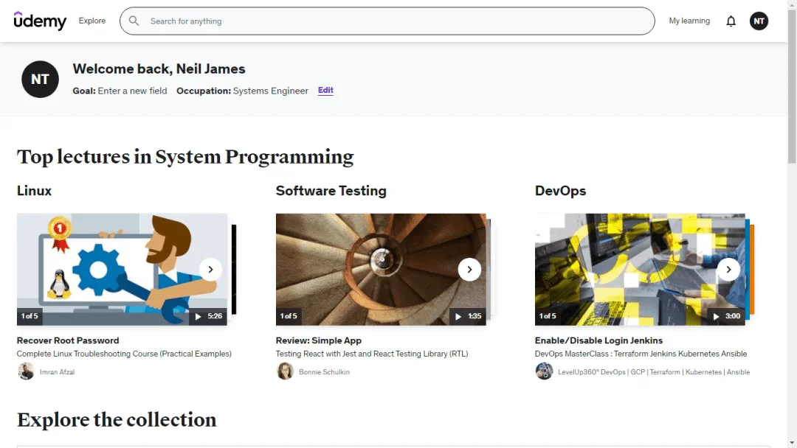Open the Explore menu
This screenshot has width=797, height=448.
92,21
